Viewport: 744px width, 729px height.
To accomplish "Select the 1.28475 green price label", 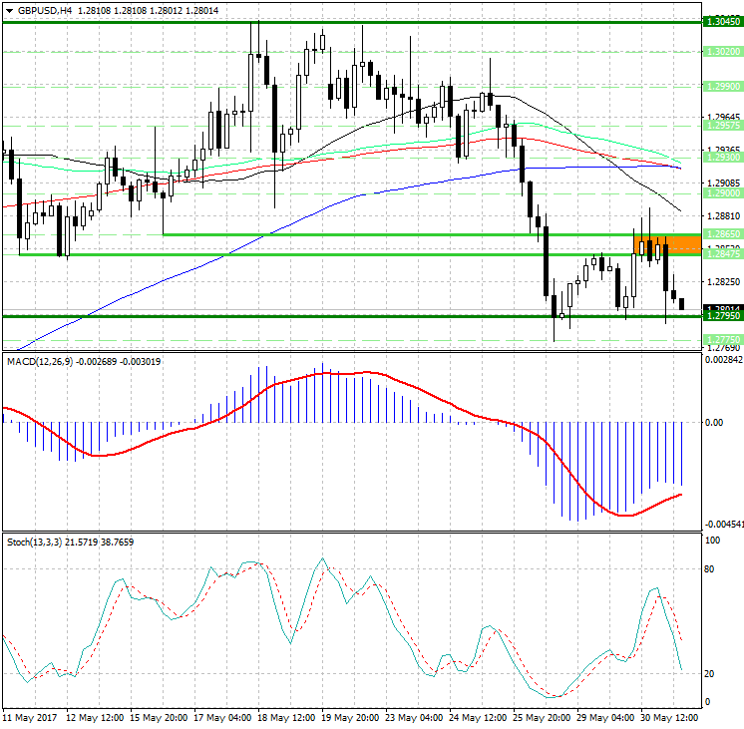I will coord(721,254).
